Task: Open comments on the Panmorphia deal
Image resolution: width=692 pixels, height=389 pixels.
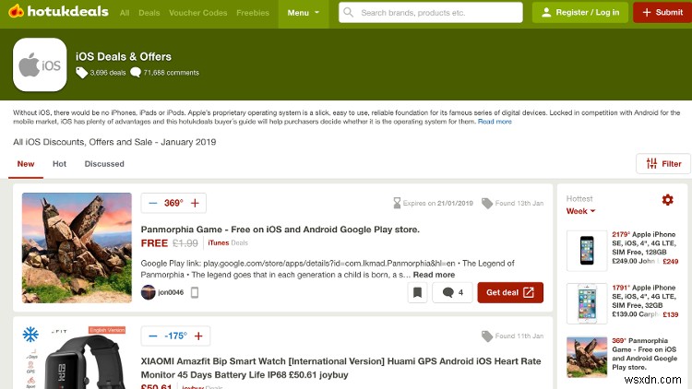Action: tap(452, 292)
